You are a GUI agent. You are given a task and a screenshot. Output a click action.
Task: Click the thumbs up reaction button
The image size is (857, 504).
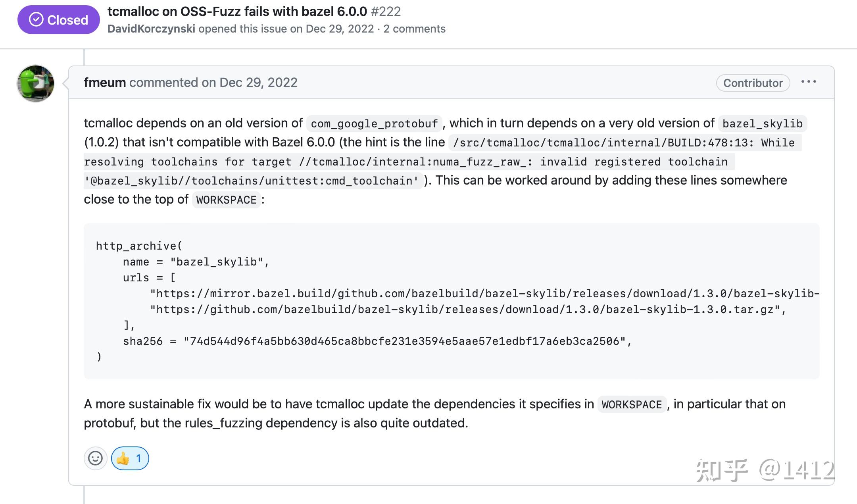(x=130, y=458)
